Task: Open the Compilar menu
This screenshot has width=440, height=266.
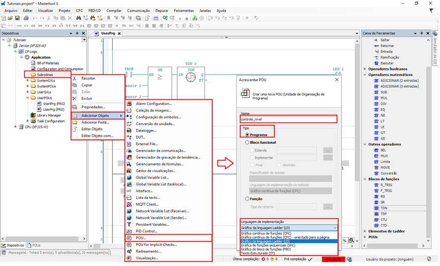Action: click(114, 10)
